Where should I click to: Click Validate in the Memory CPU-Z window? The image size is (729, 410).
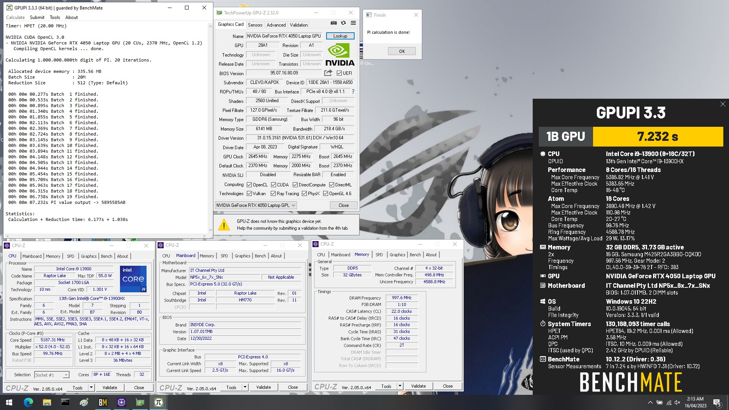418,386
